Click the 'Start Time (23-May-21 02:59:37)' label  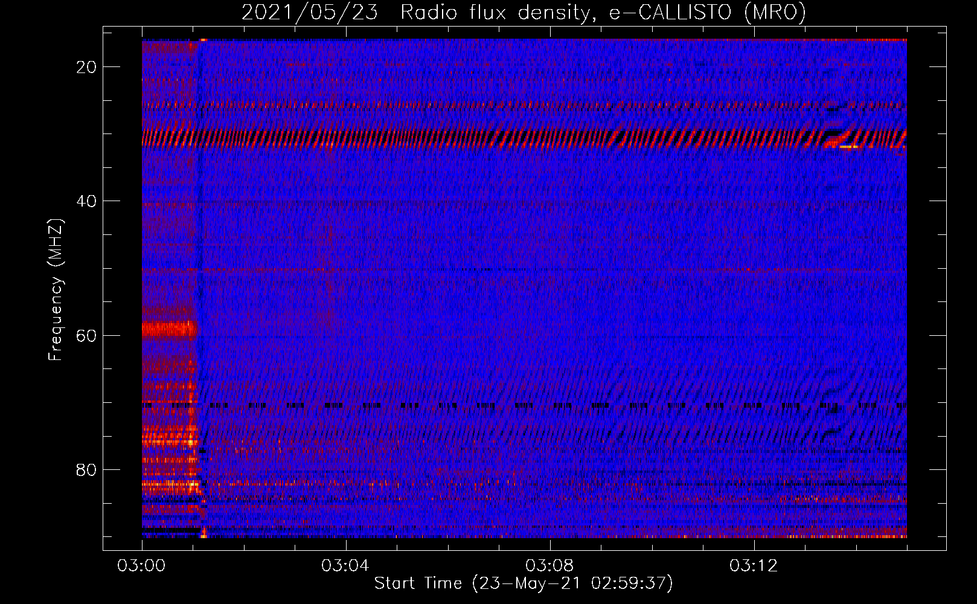click(524, 583)
